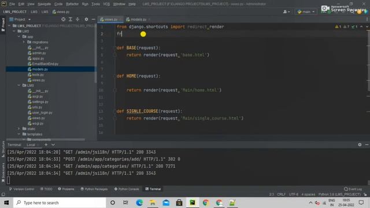Open Mail app from taskbar
This screenshot has width=370, height=208.
[166, 203]
